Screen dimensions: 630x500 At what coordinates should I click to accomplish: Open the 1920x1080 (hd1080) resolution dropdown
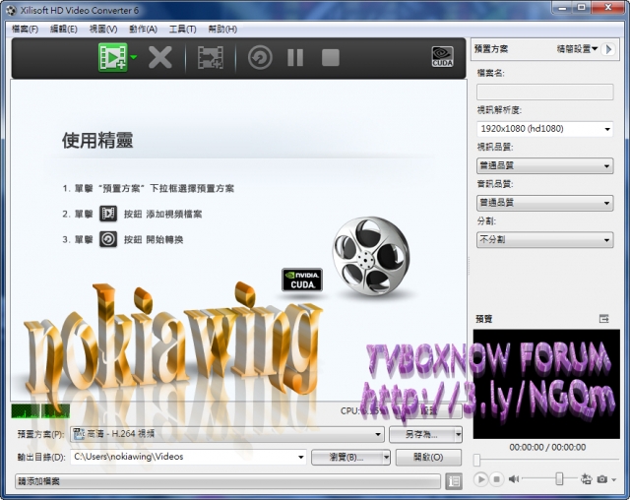point(543,129)
